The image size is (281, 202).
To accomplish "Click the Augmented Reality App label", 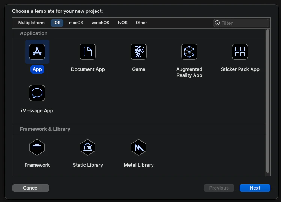I will (x=189, y=72).
